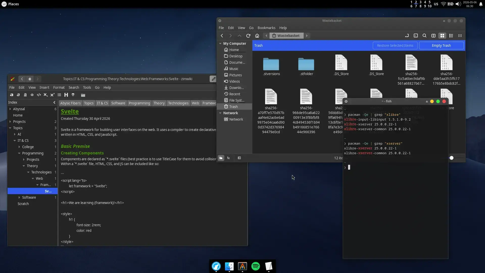This screenshot has height=273, width=485.
Task: Open the fish terminal window menu gear
Action: [346, 101]
